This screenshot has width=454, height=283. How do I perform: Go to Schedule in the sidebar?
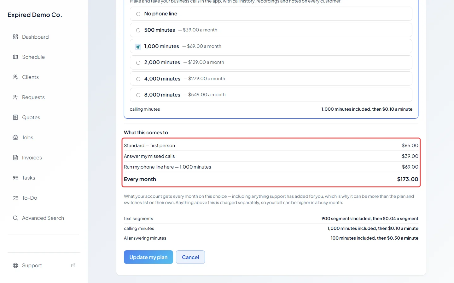[33, 57]
